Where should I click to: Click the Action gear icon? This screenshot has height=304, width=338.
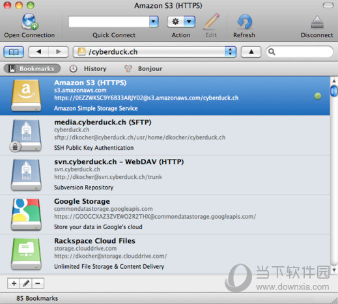point(175,21)
